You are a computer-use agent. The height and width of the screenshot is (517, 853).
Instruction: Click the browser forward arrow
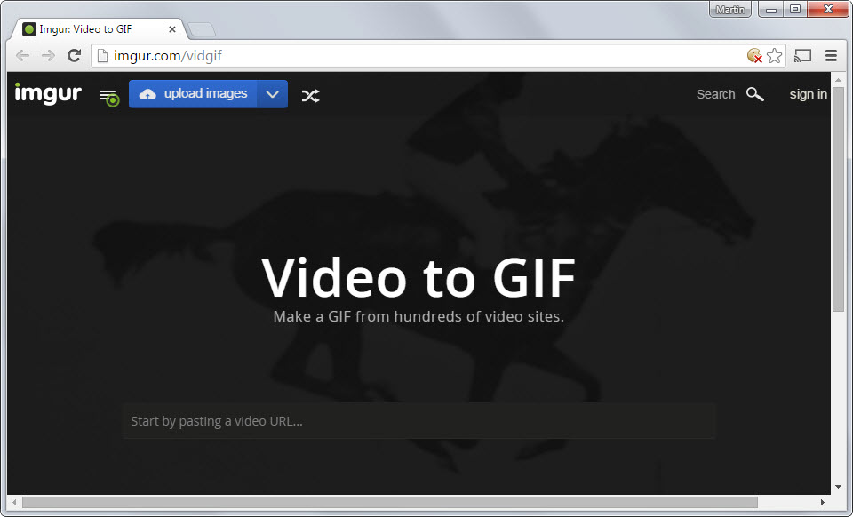tap(48, 55)
